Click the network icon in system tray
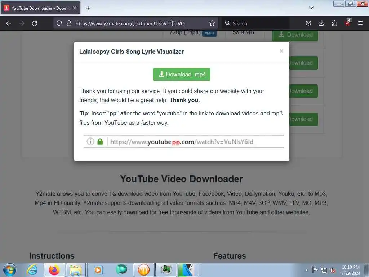This screenshot has width=369, height=277. click(324, 271)
